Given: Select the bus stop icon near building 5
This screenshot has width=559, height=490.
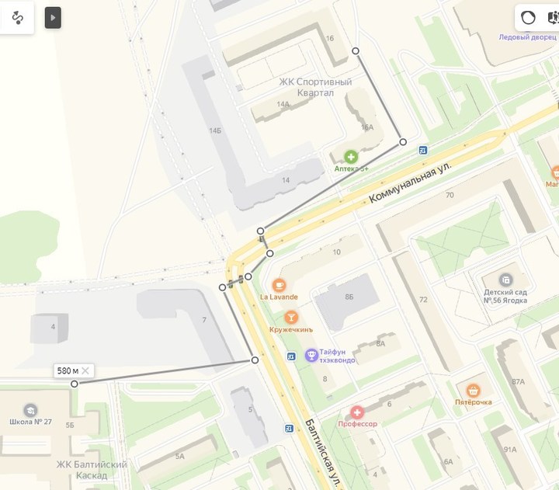Looking at the screenshot, I should 289,429.
